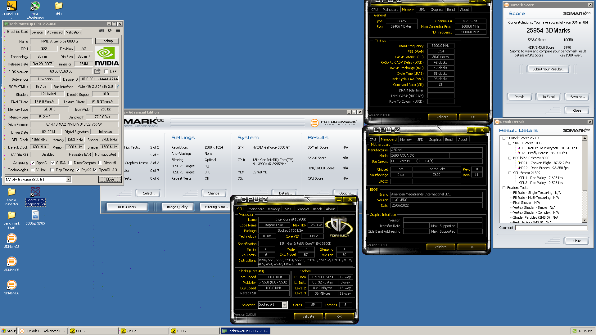Click Submit Your Results... button

(x=548, y=69)
